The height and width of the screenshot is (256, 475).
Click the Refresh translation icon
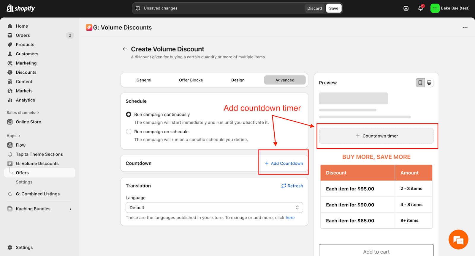coord(284,186)
